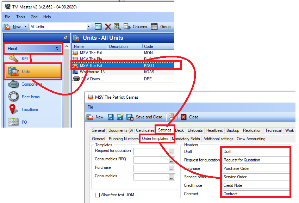Open the All Units filter dropdown
This screenshot has height=203, width=299.
(88, 27)
